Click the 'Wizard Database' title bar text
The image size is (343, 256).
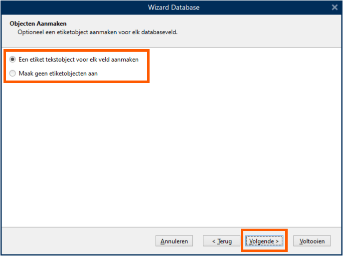(x=173, y=7)
